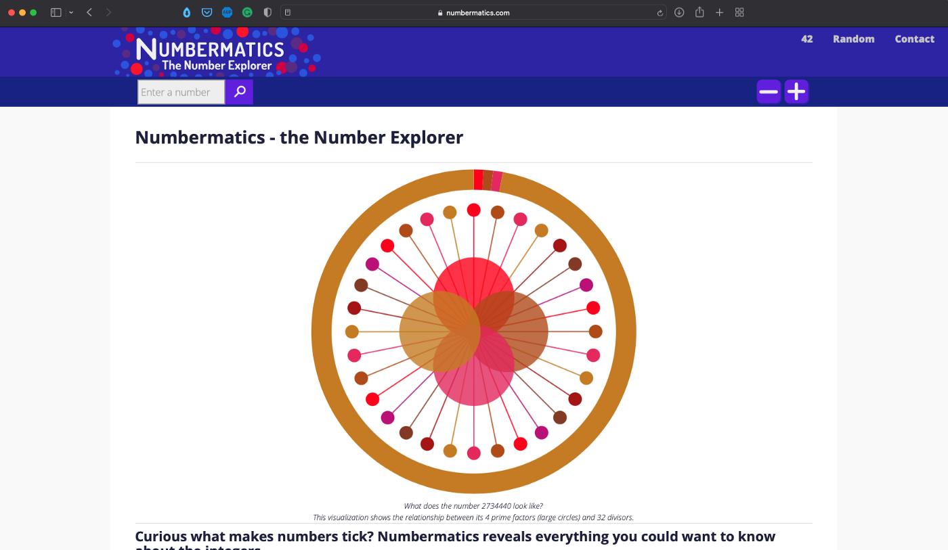Decrease the number with the purple minus stepper
Viewport: 948px width, 550px height.
click(769, 91)
